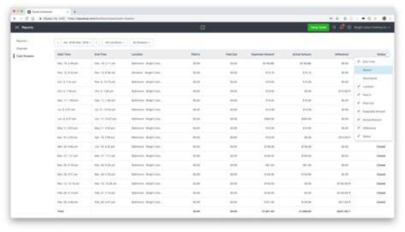The height and width of the screenshot is (232, 405).
Task: Click the Total label in the bottom row
Action: (60, 211)
